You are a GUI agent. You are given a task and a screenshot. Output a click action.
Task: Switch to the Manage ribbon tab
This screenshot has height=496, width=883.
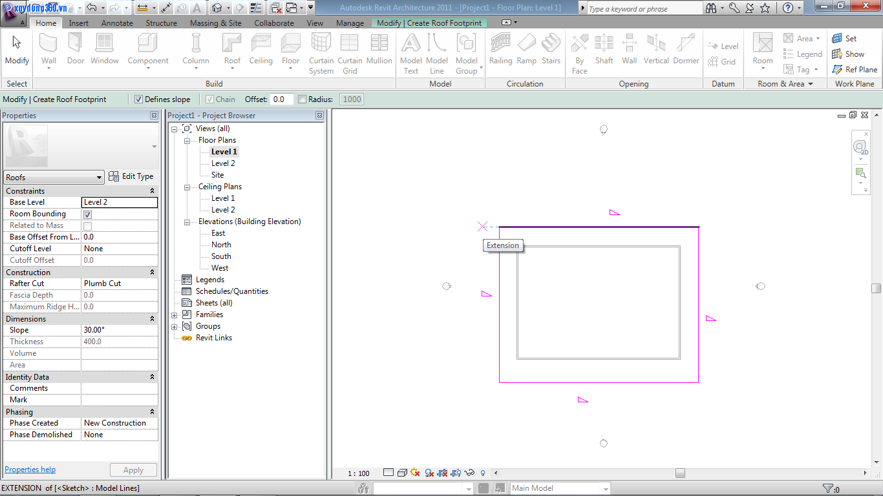point(350,23)
